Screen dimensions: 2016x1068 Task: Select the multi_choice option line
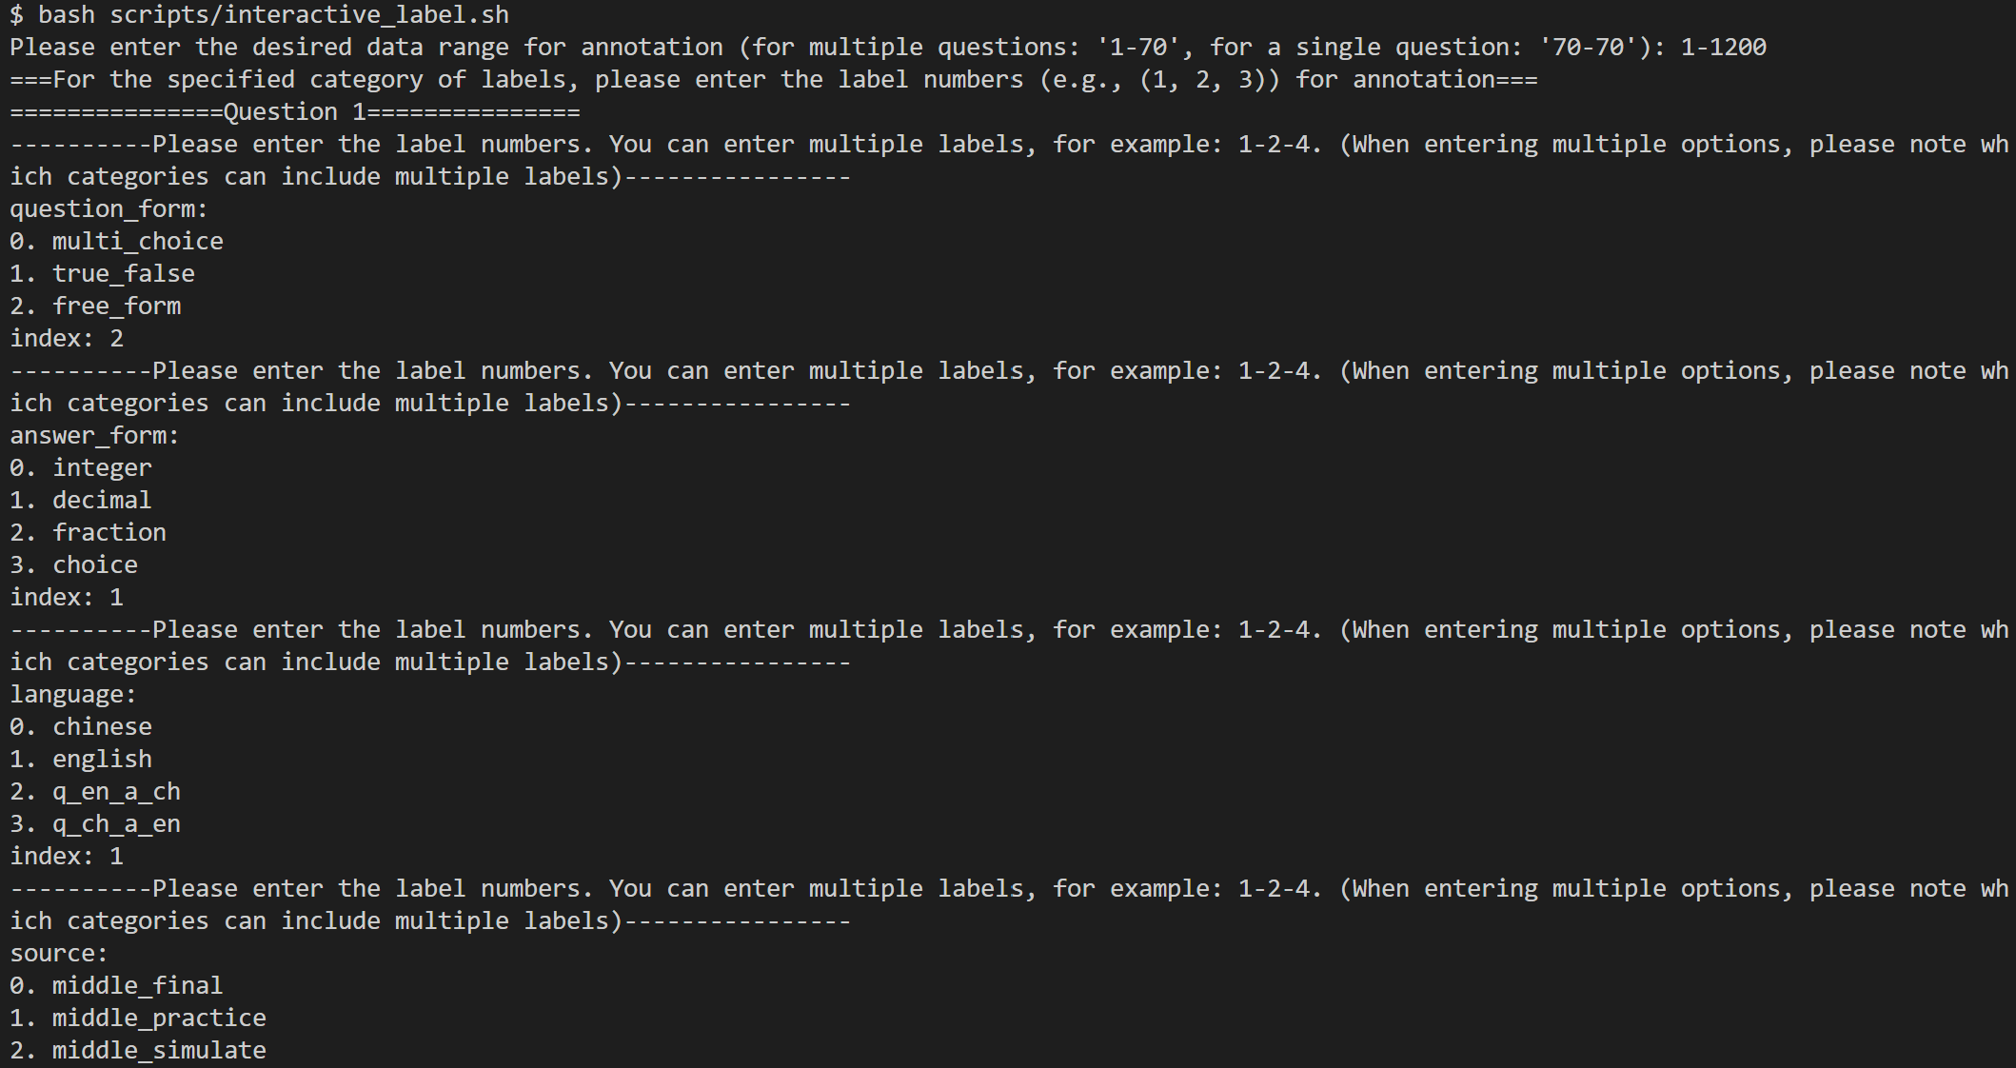[x=116, y=242]
